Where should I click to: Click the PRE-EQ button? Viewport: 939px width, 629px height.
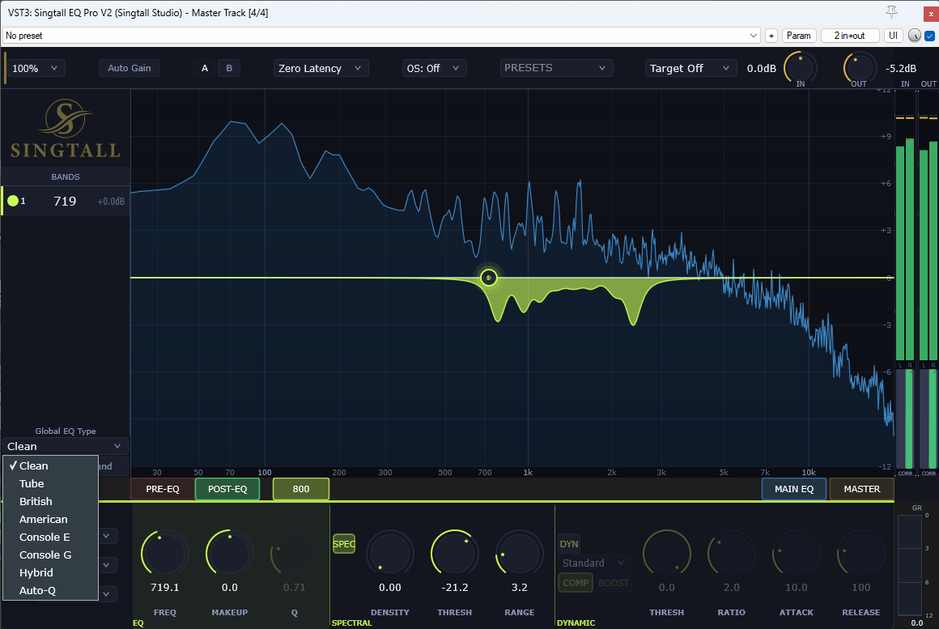[x=163, y=489]
